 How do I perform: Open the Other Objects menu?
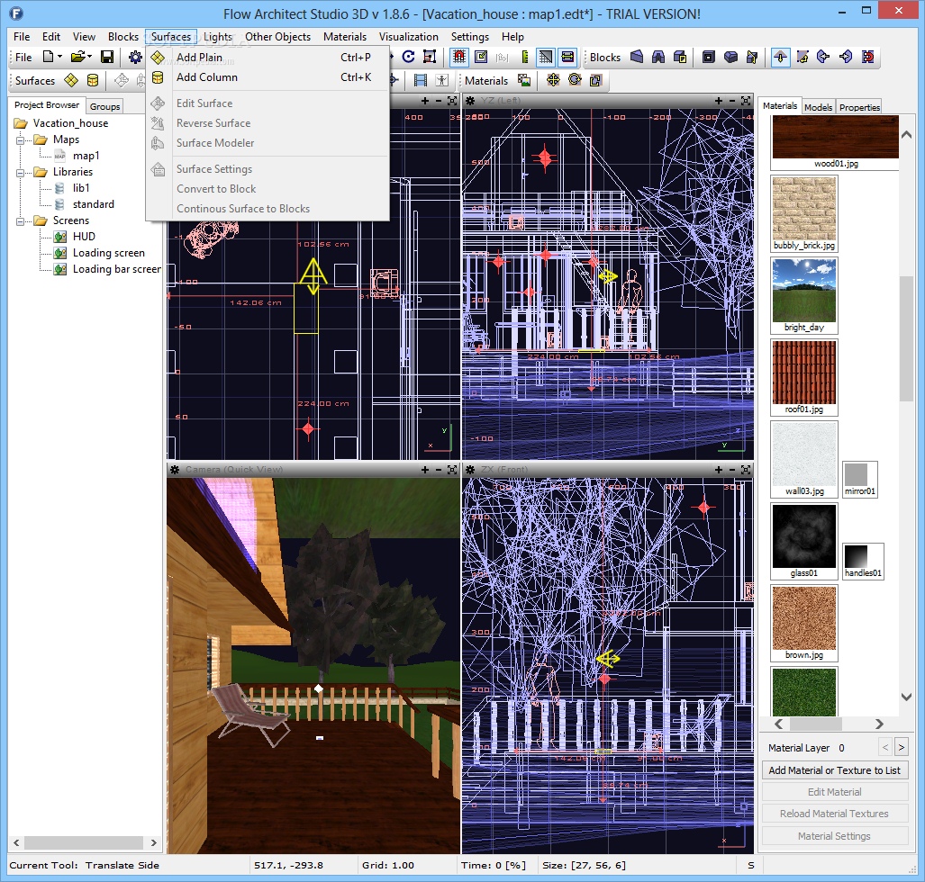[x=277, y=37]
